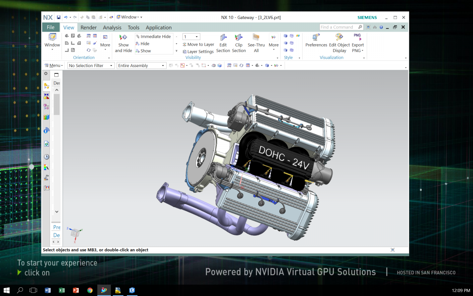Click the Show command in Visibility group

[x=143, y=51]
